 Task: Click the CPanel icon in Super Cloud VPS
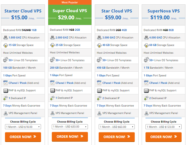[x=52, y=83]
